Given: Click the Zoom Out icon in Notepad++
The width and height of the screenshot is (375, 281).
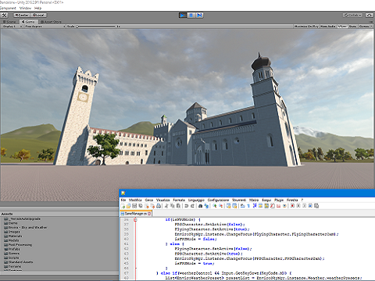Looking at the screenshot, I should 220,206.
